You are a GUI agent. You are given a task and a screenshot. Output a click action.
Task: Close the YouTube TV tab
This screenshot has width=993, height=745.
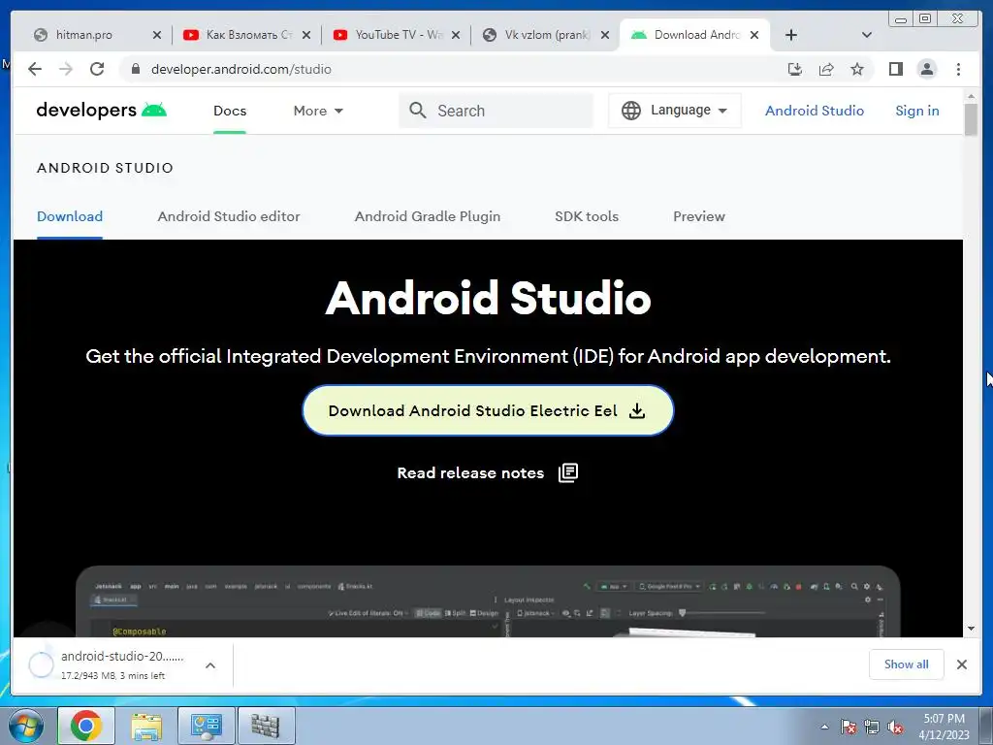tap(456, 35)
